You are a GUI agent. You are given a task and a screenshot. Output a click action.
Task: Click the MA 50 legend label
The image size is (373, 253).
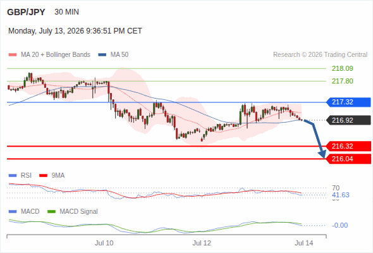click(119, 55)
